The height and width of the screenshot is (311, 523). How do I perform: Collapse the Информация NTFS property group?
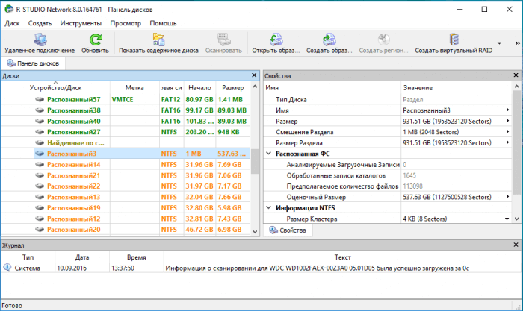tap(269, 207)
